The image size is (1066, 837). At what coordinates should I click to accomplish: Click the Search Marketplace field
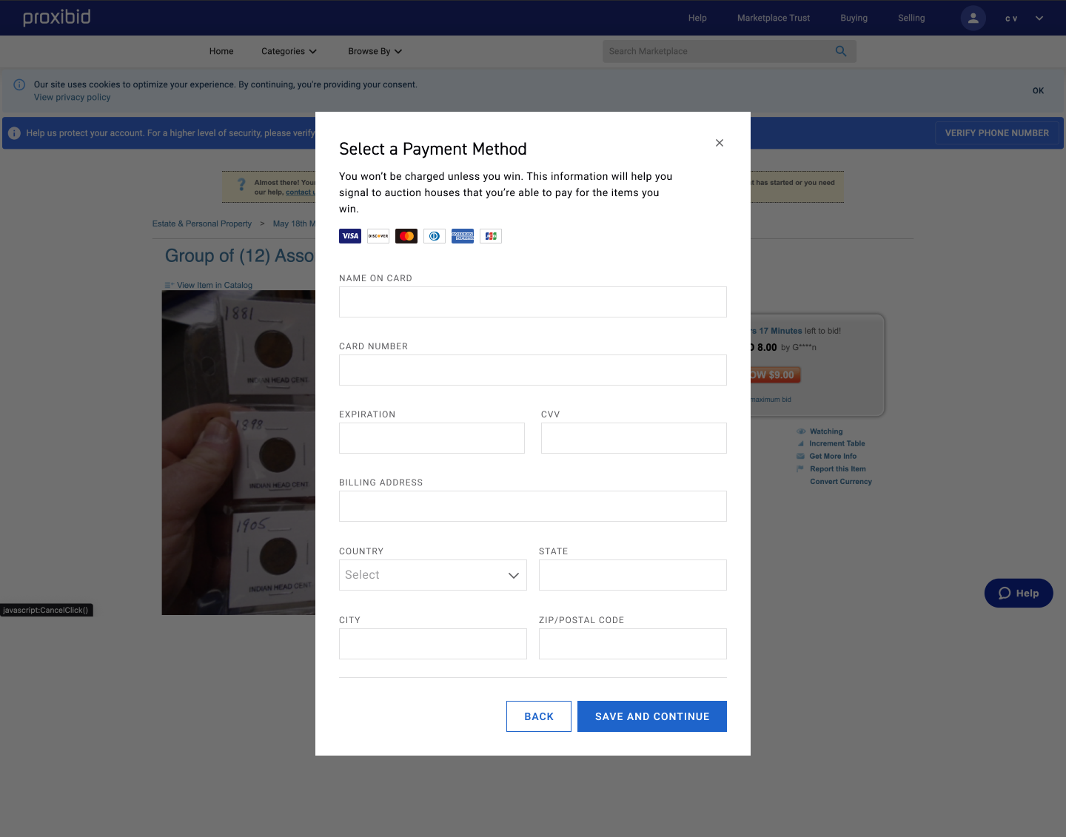(717, 51)
